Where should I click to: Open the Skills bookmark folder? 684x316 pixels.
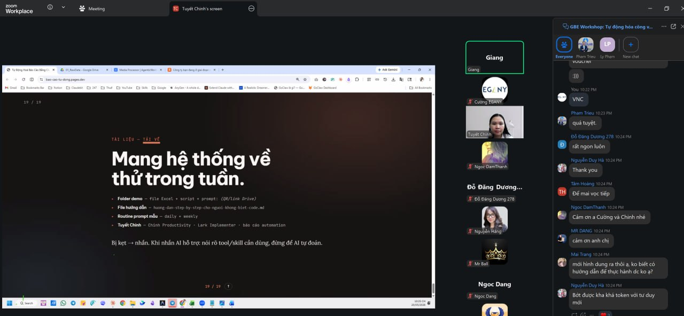point(142,88)
